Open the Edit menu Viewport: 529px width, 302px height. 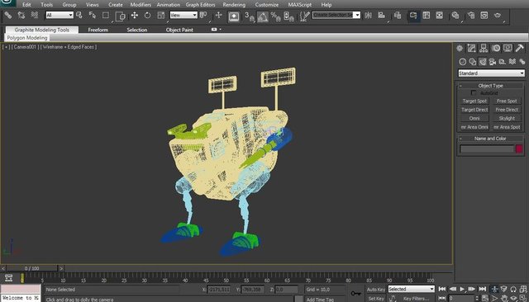tap(26, 5)
